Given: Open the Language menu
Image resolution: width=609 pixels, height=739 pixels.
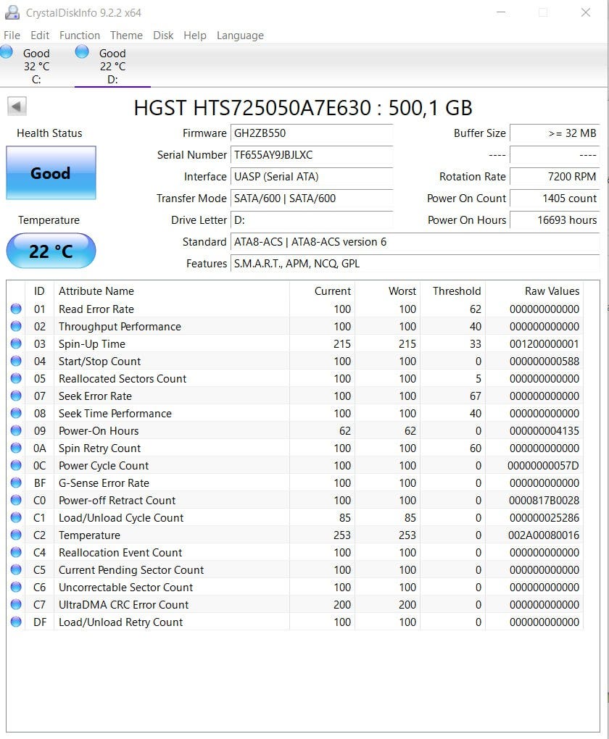Looking at the screenshot, I should [240, 36].
